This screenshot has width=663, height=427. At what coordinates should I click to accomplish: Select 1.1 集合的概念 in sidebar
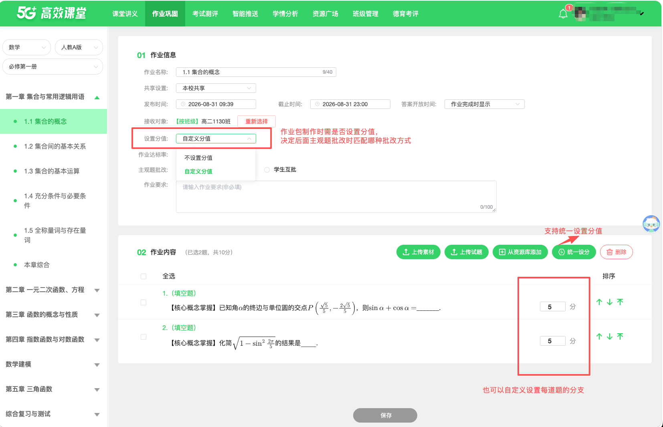[x=54, y=121]
